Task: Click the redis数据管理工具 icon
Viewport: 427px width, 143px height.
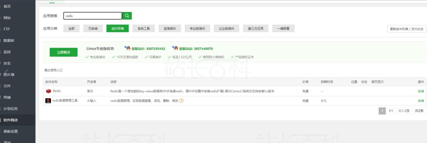Action: tap(48, 101)
